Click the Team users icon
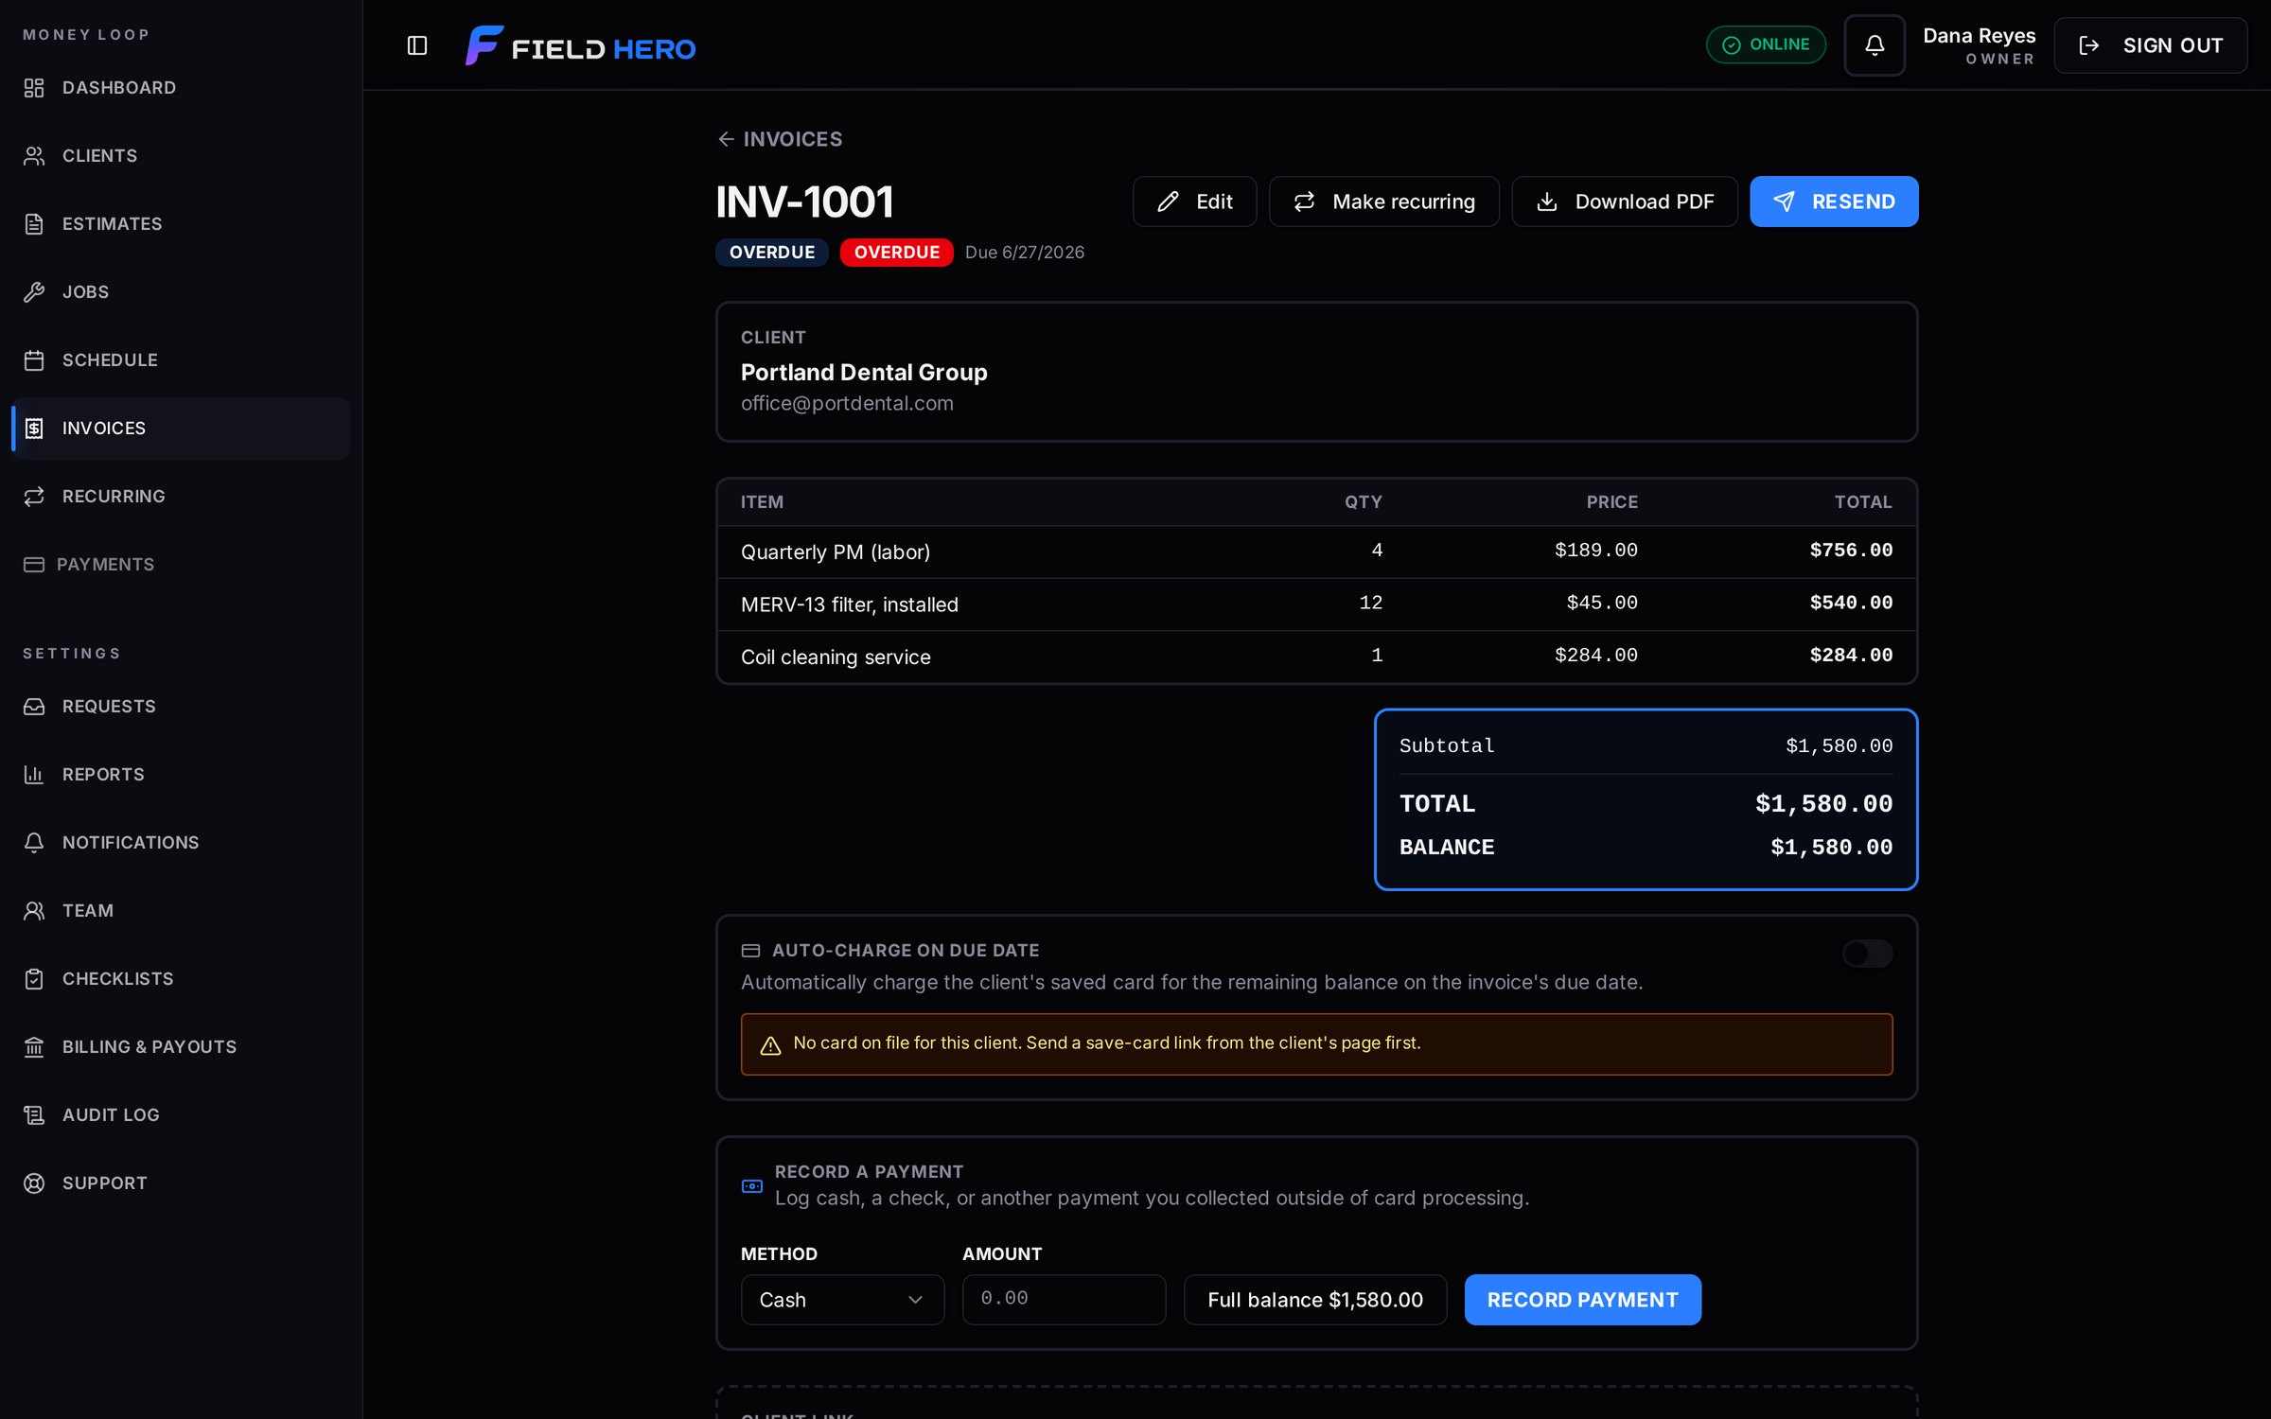The width and height of the screenshot is (2271, 1419). pyautogui.click(x=34, y=911)
